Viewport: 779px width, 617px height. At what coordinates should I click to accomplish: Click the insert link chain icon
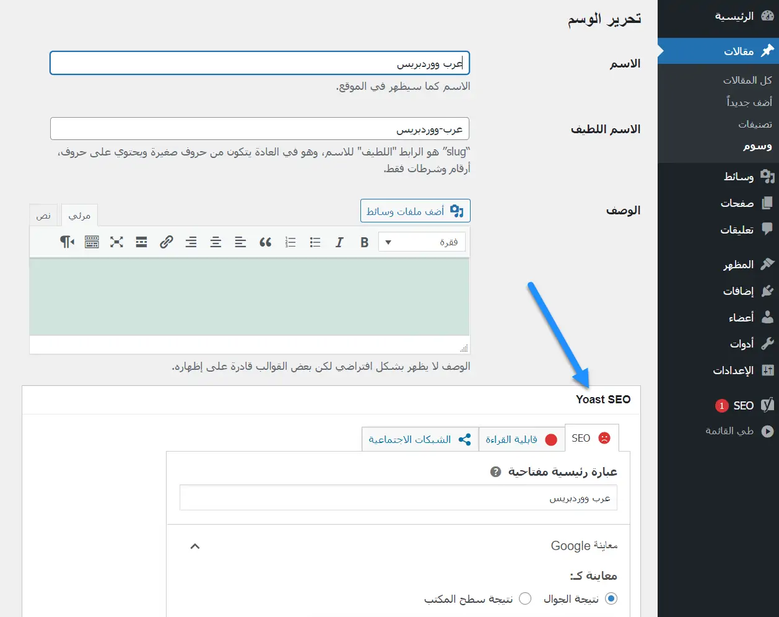[166, 242]
